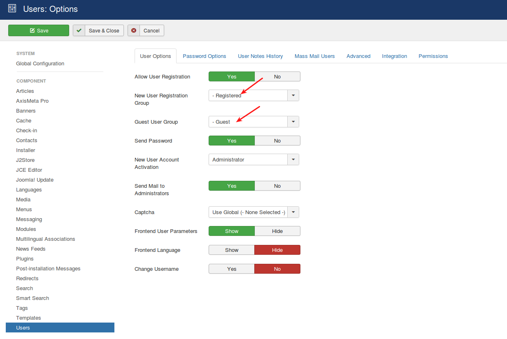Click the green Save button
The height and width of the screenshot is (339, 507).
[39, 30]
